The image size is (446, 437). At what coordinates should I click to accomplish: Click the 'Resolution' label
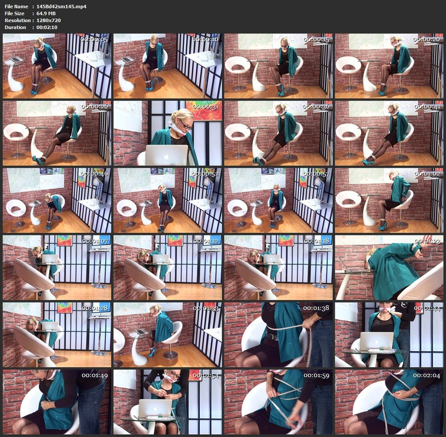18,20
